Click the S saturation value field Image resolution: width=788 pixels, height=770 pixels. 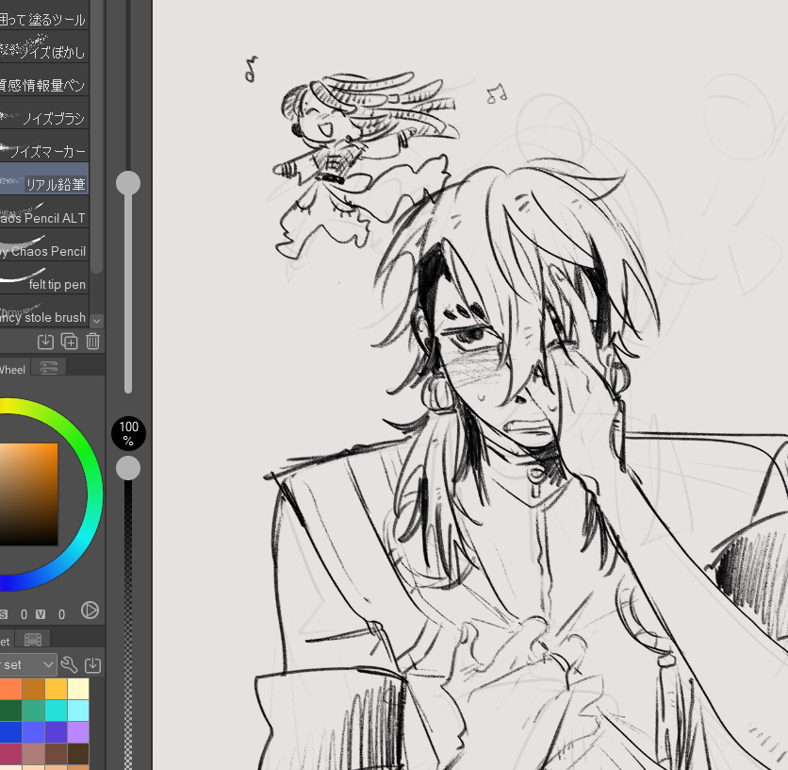pyautogui.click(x=24, y=614)
